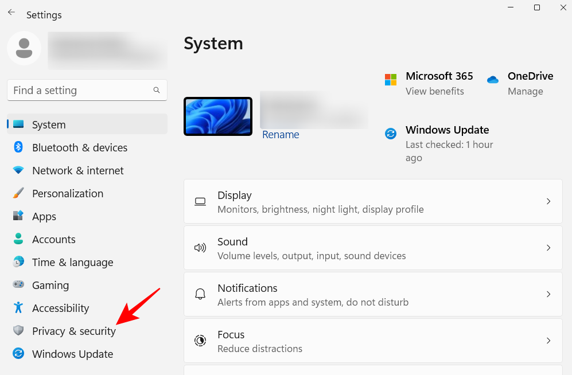Open the Focus row via its chevron
This screenshot has width=572, height=375.
point(548,341)
